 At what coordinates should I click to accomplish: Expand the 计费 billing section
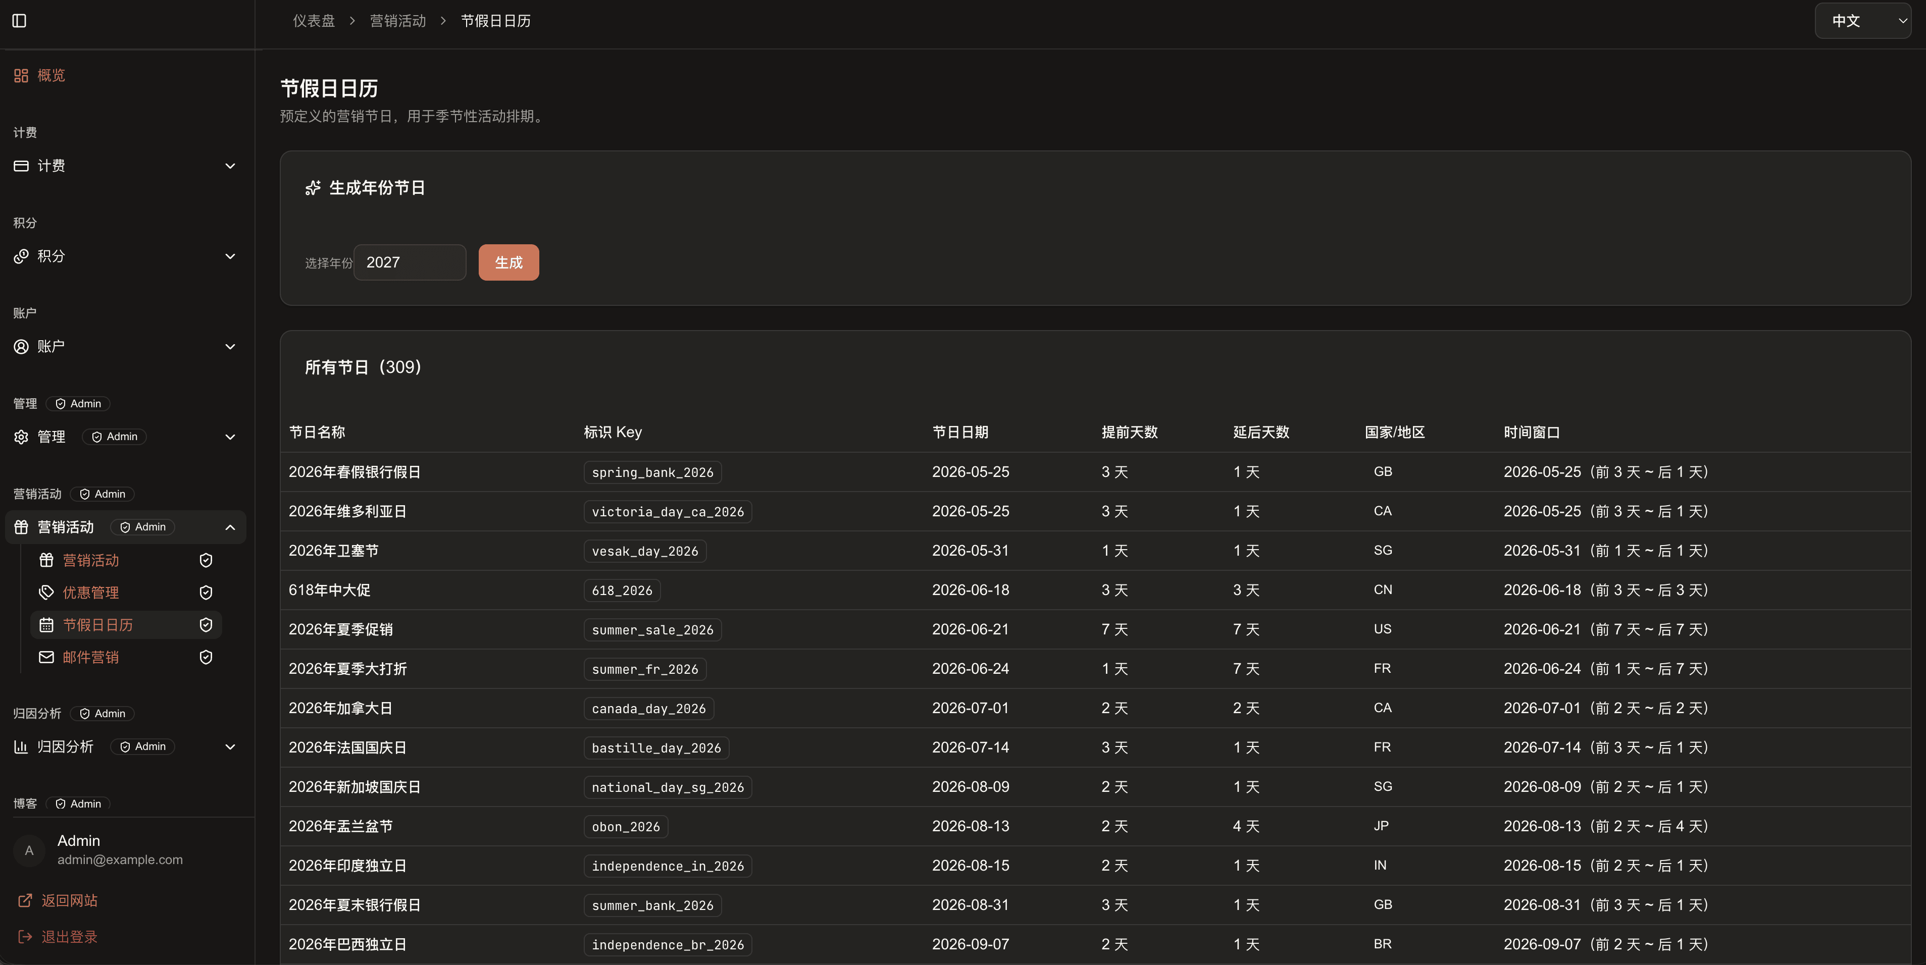pos(125,166)
